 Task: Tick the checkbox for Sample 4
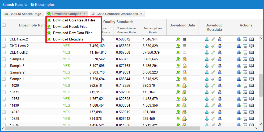(x=4, y=59)
